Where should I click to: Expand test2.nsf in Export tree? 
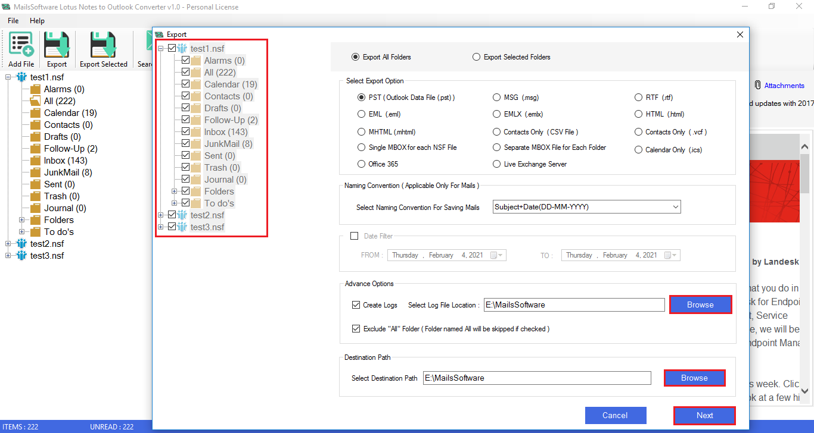[x=161, y=215]
